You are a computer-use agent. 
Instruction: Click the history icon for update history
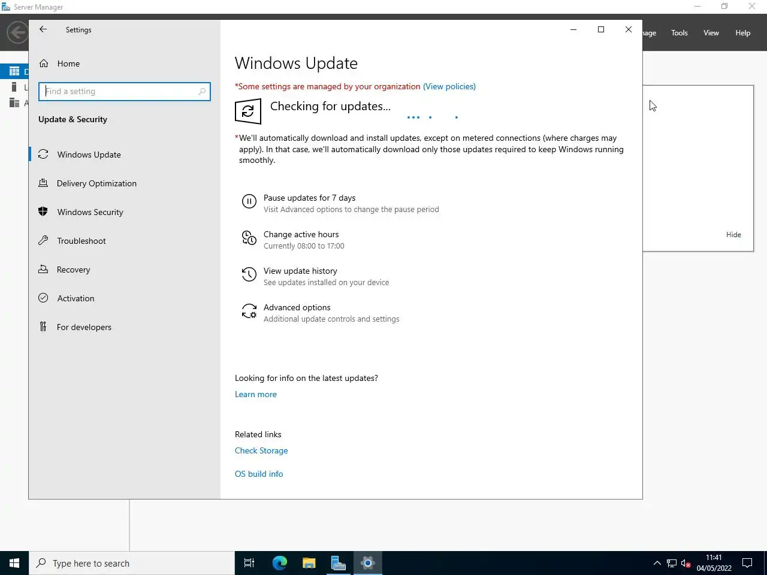[x=249, y=274]
